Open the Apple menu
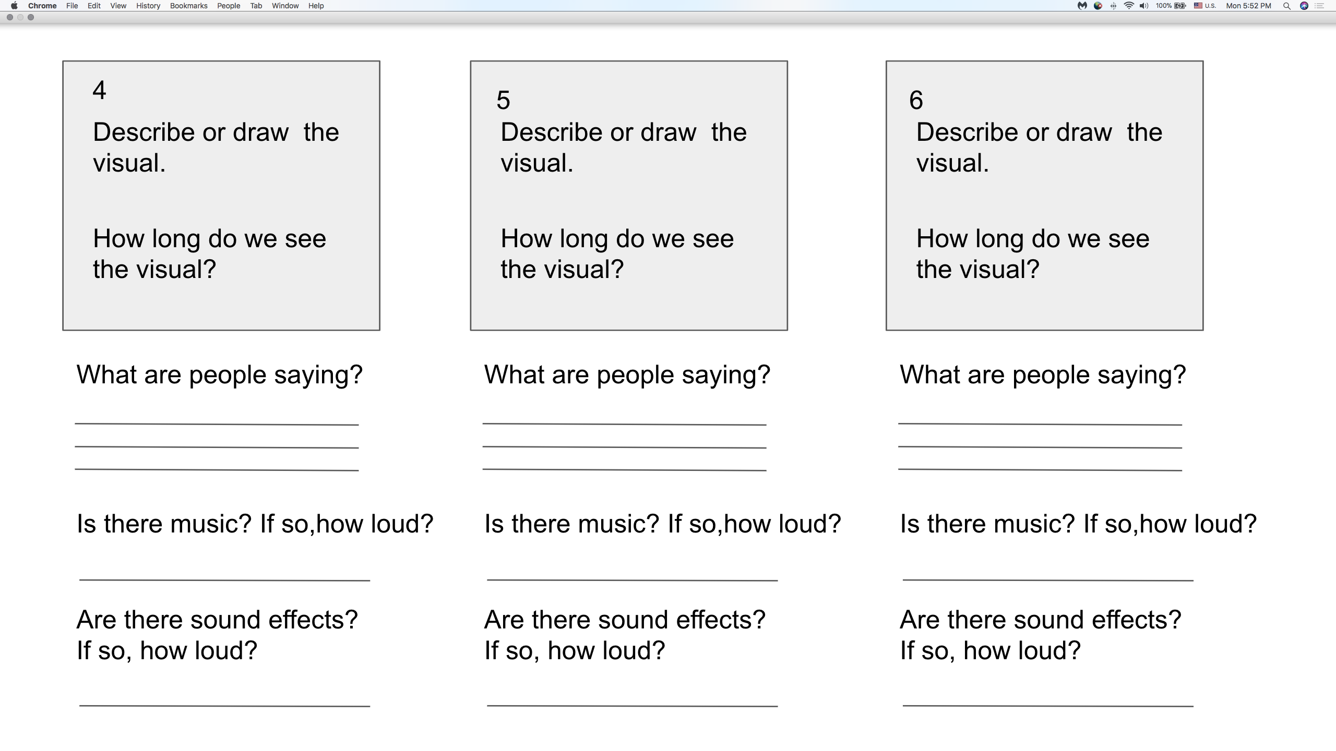The width and height of the screenshot is (1336, 751). point(14,6)
